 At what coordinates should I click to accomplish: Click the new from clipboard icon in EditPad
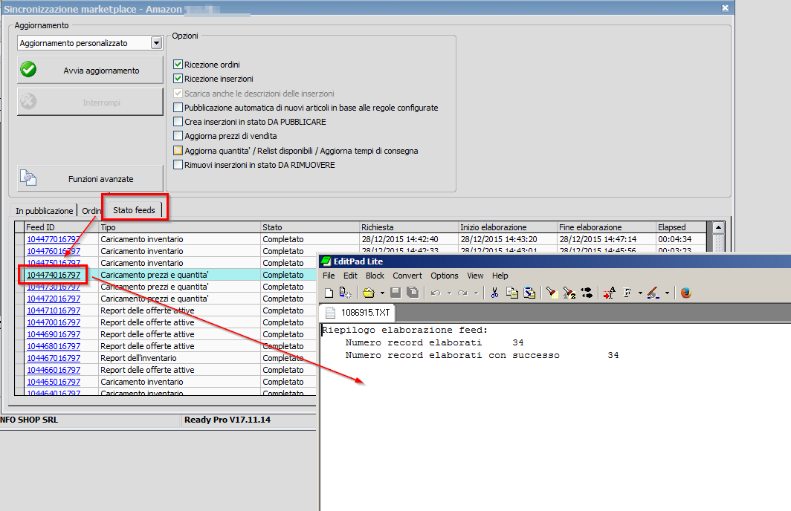click(346, 293)
